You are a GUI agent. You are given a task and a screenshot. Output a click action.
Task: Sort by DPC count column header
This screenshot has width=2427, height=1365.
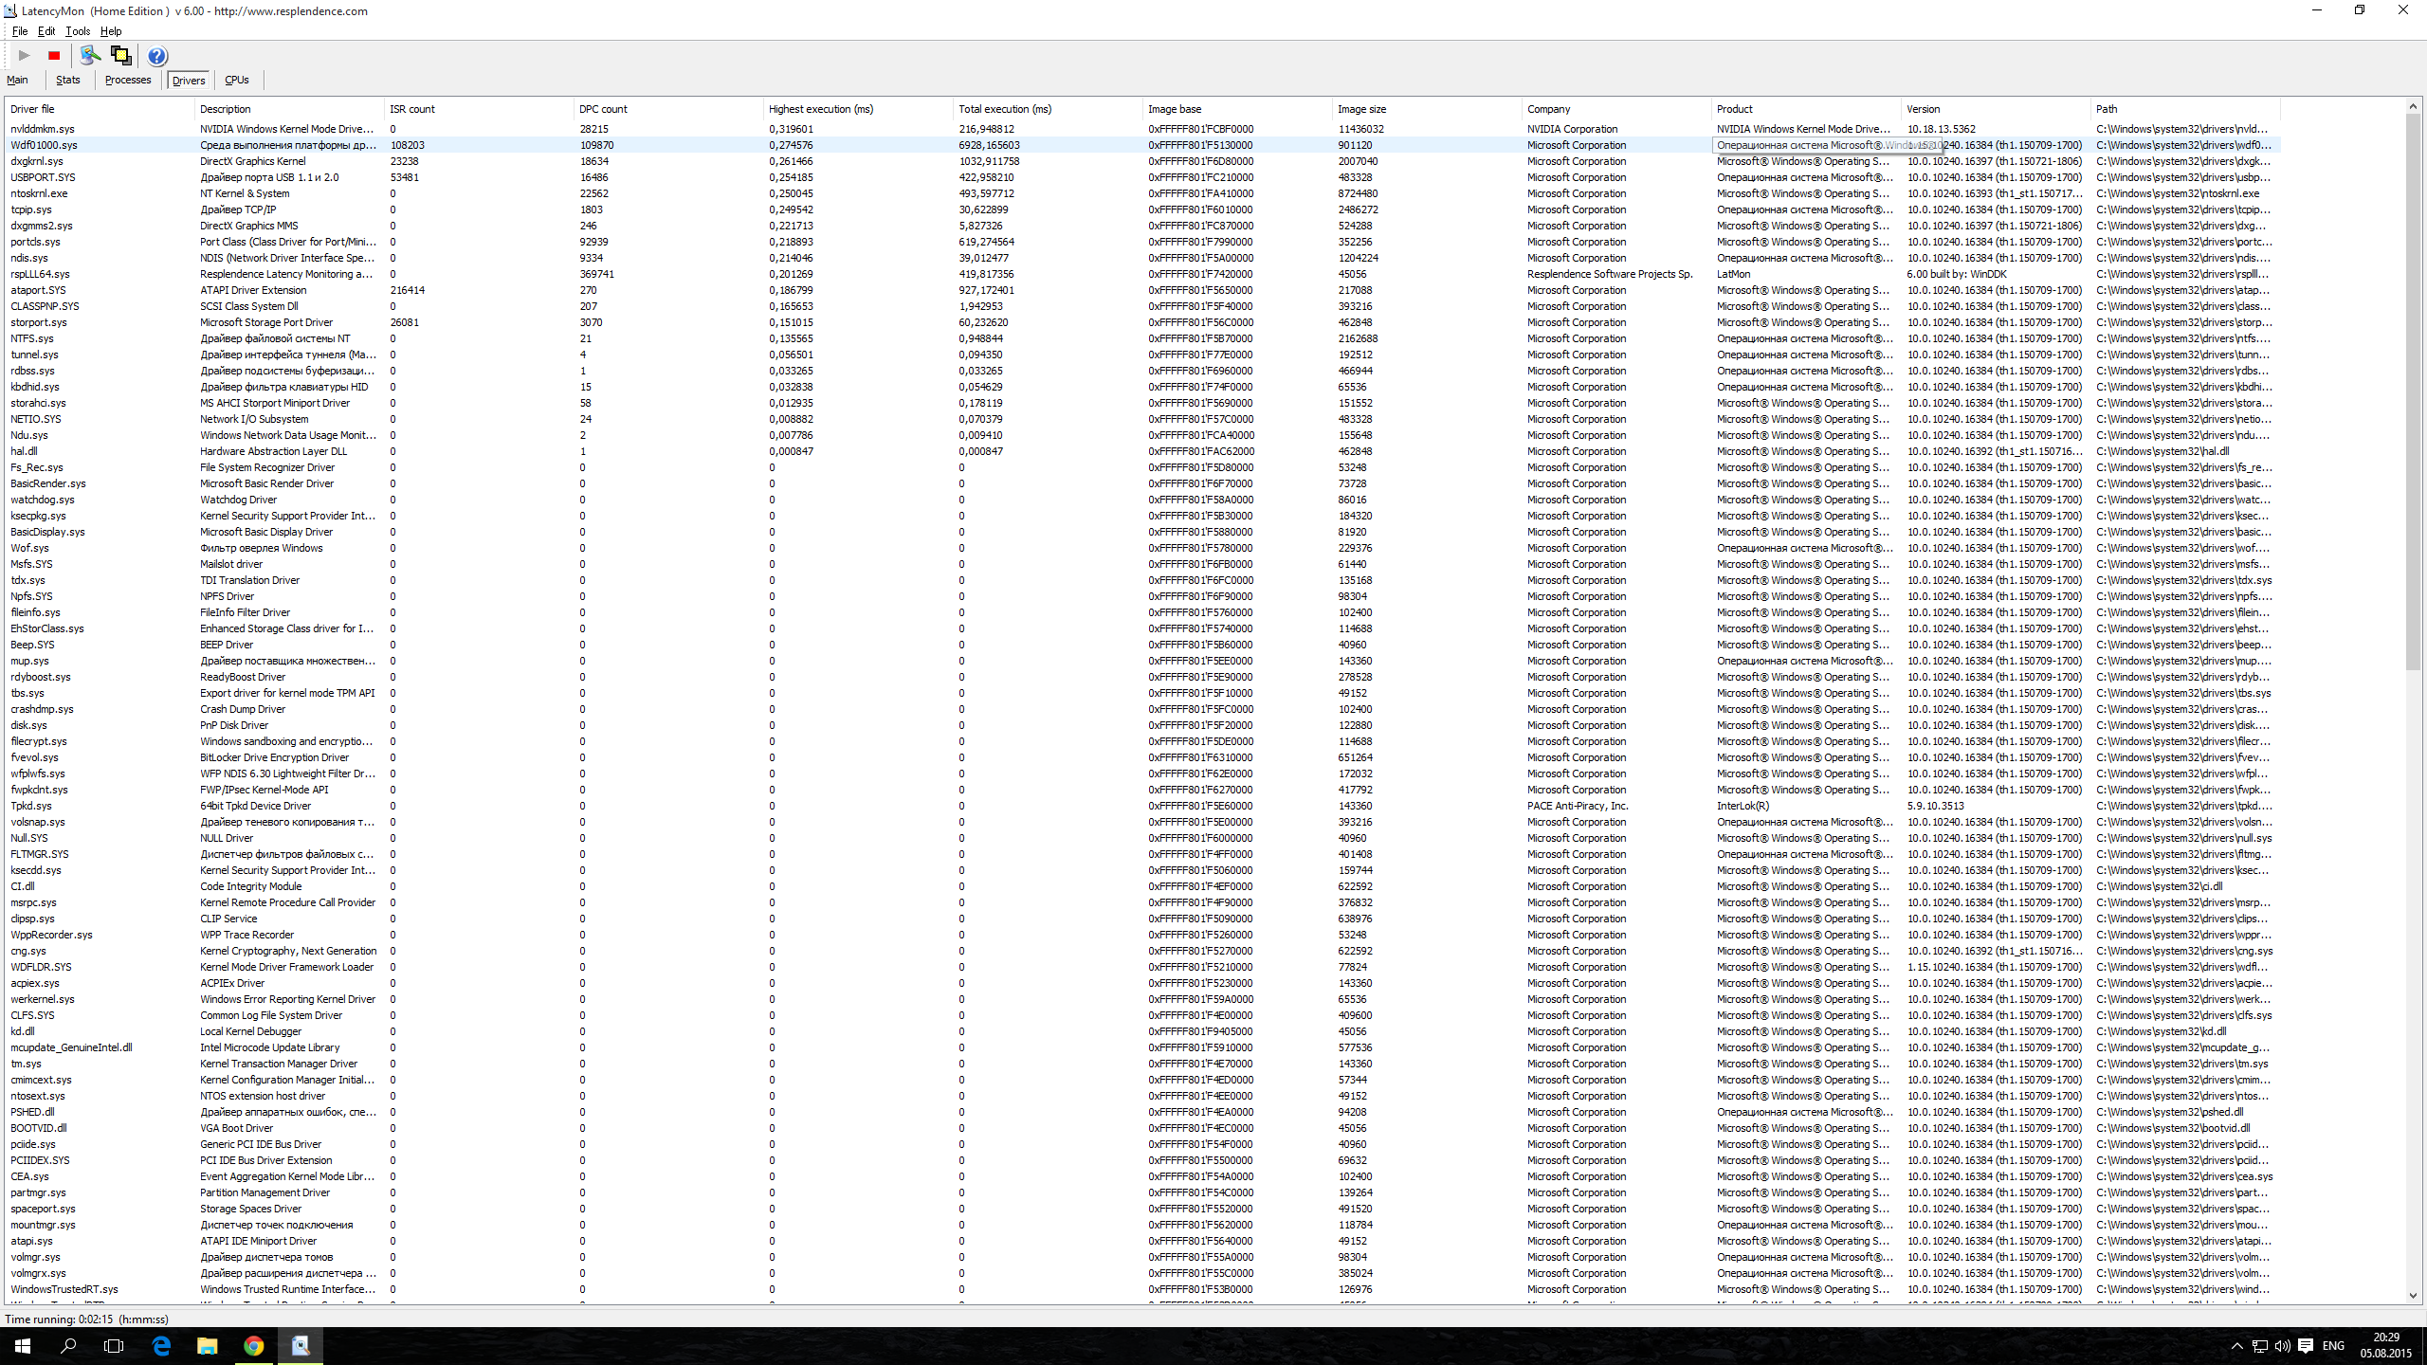coord(604,109)
